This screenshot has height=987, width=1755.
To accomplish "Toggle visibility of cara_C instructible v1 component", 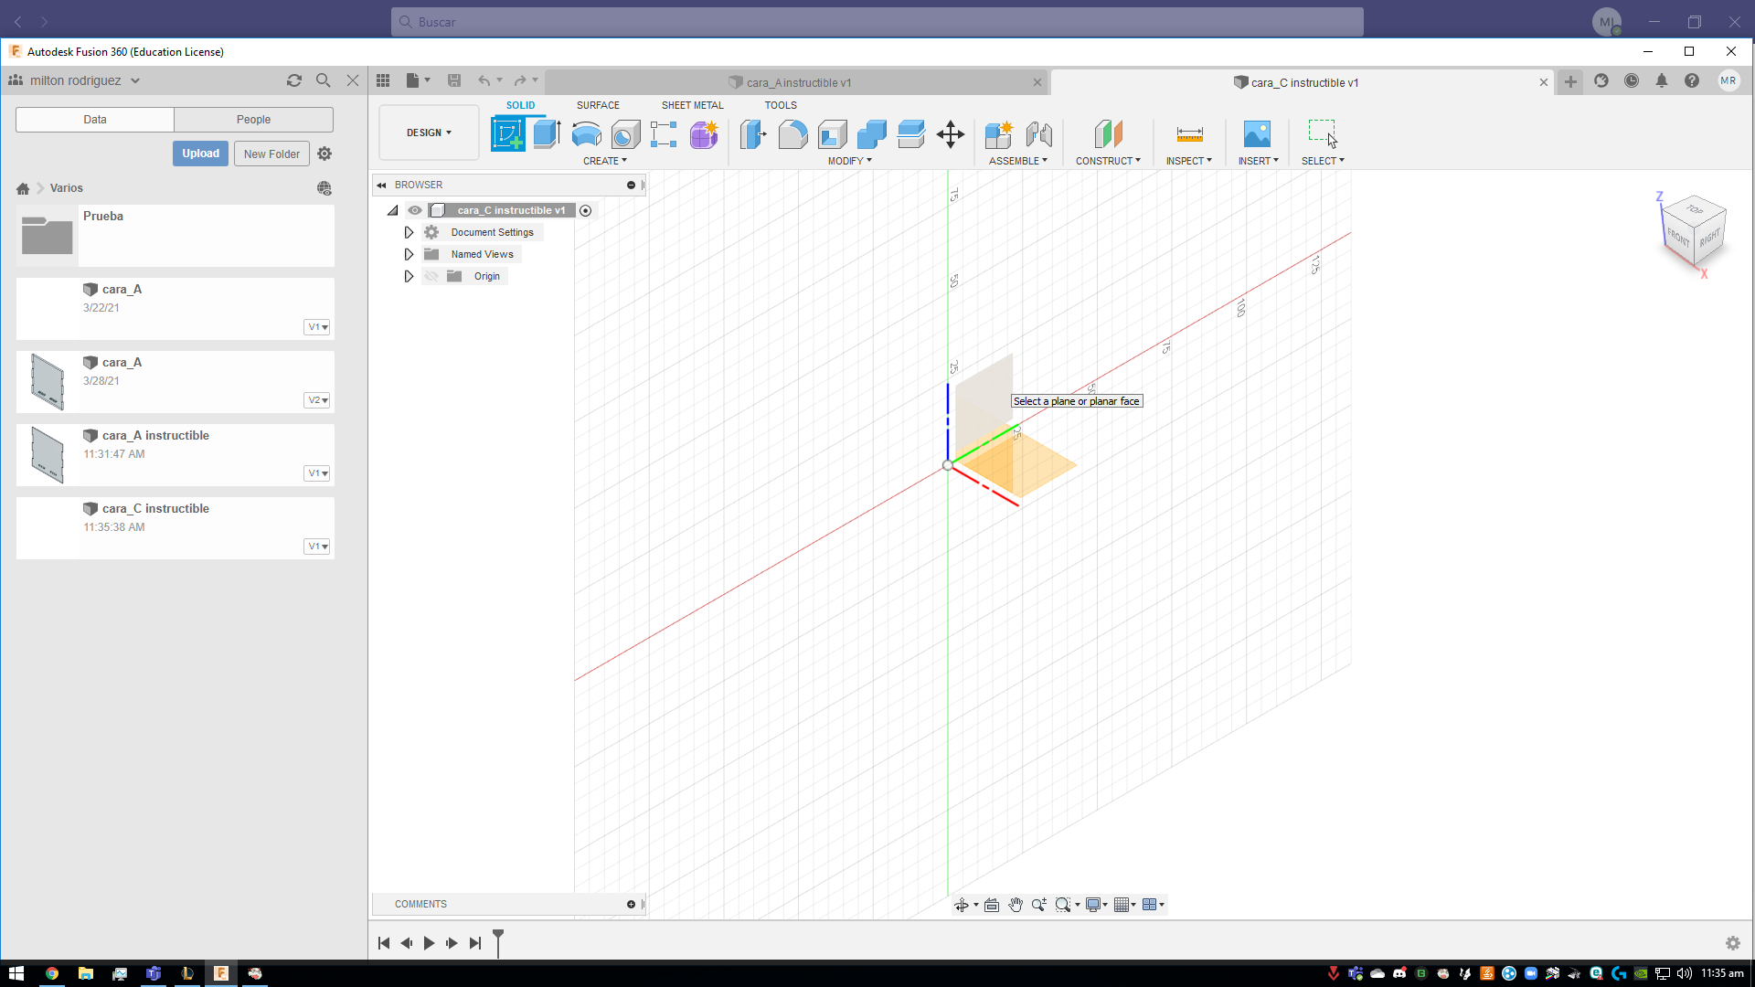I will click(x=415, y=210).
